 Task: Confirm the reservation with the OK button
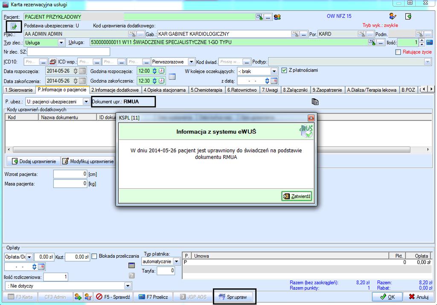pos(387,297)
